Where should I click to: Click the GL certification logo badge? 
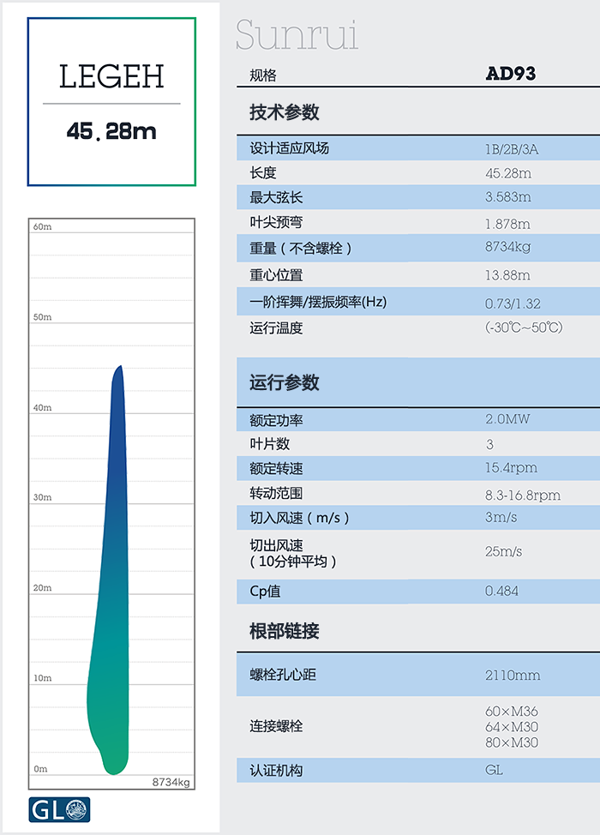(x=59, y=809)
